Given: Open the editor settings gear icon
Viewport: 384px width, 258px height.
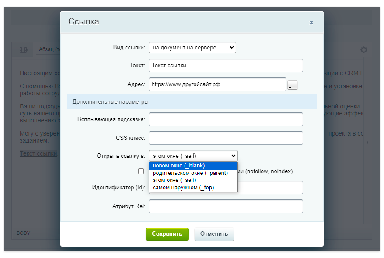Looking at the screenshot, I should tap(363, 50).
